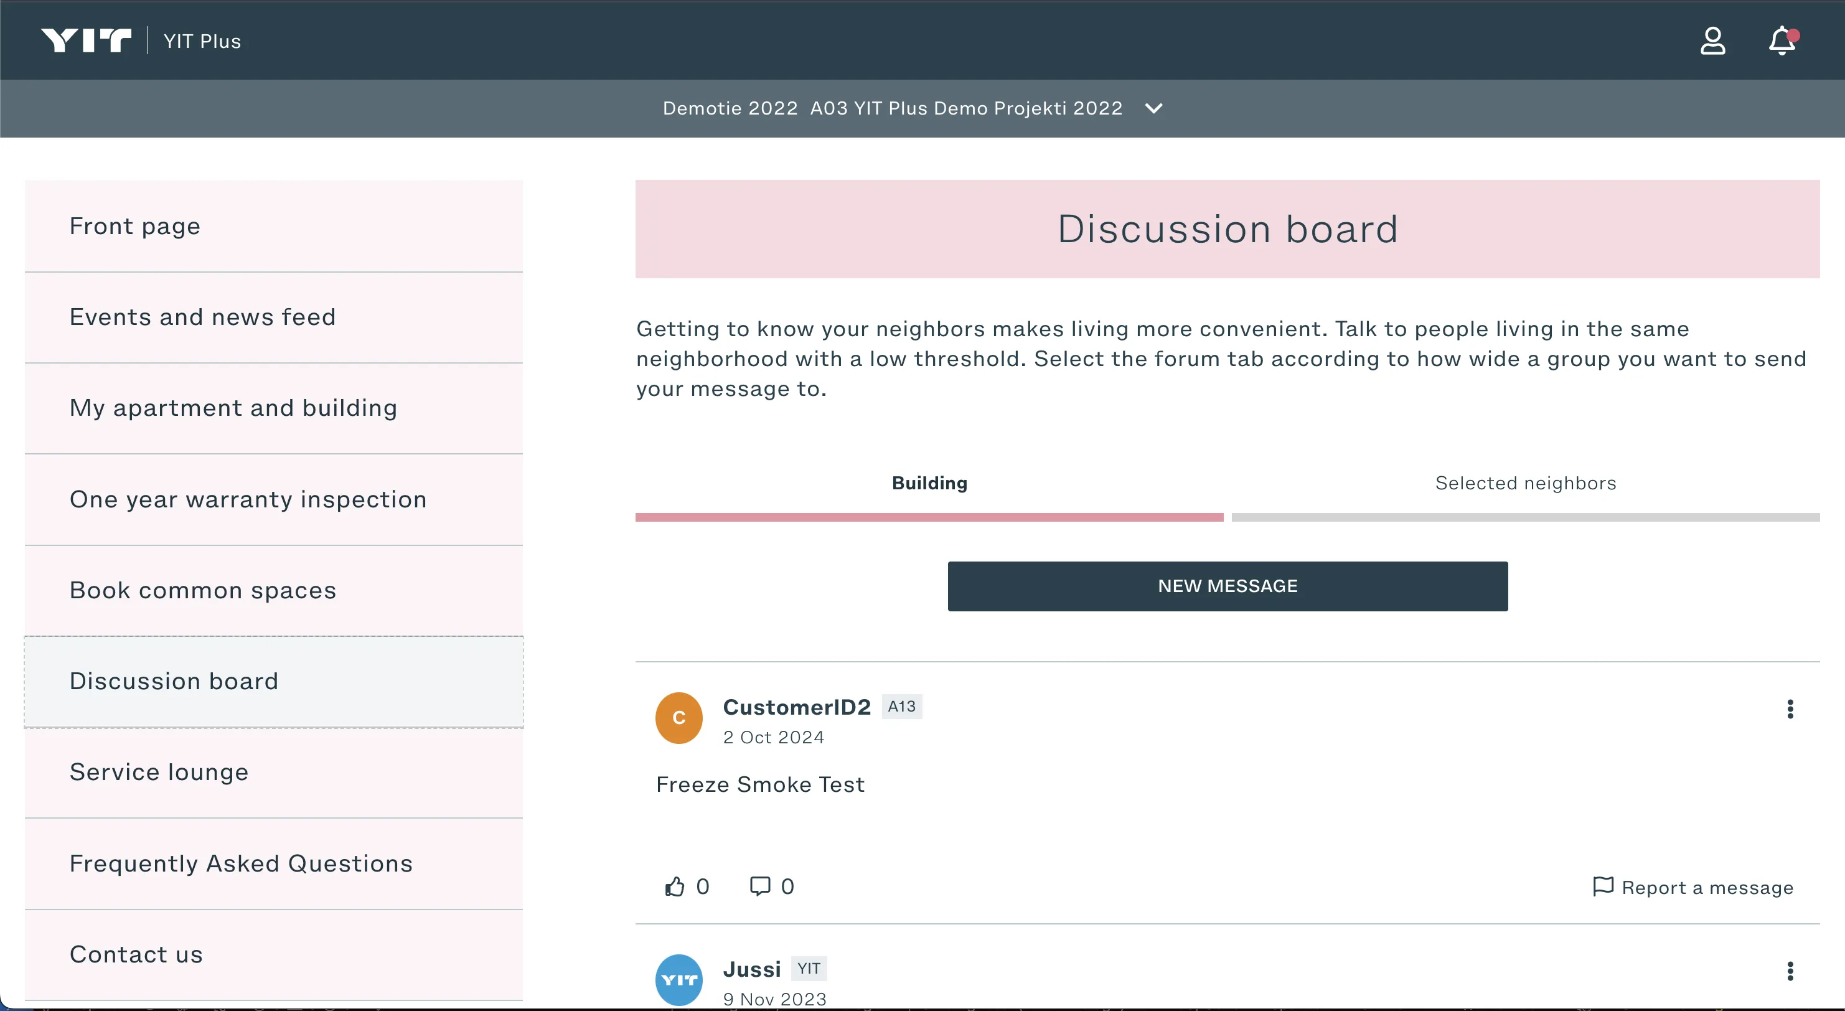The width and height of the screenshot is (1845, 1011).
Task: Open the notifications bell
Action: coord(1782,41)
